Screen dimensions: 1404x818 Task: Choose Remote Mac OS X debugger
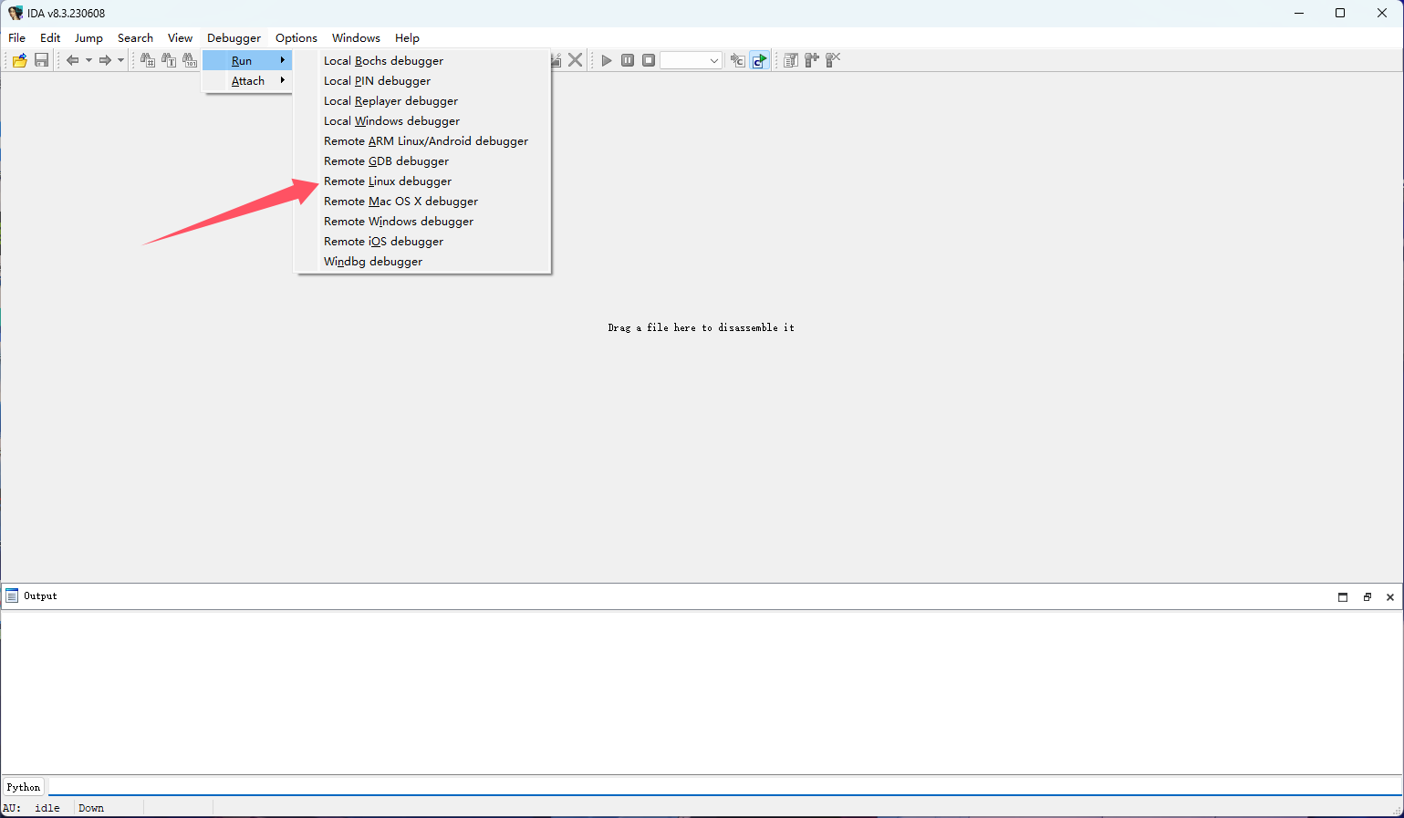423,201
